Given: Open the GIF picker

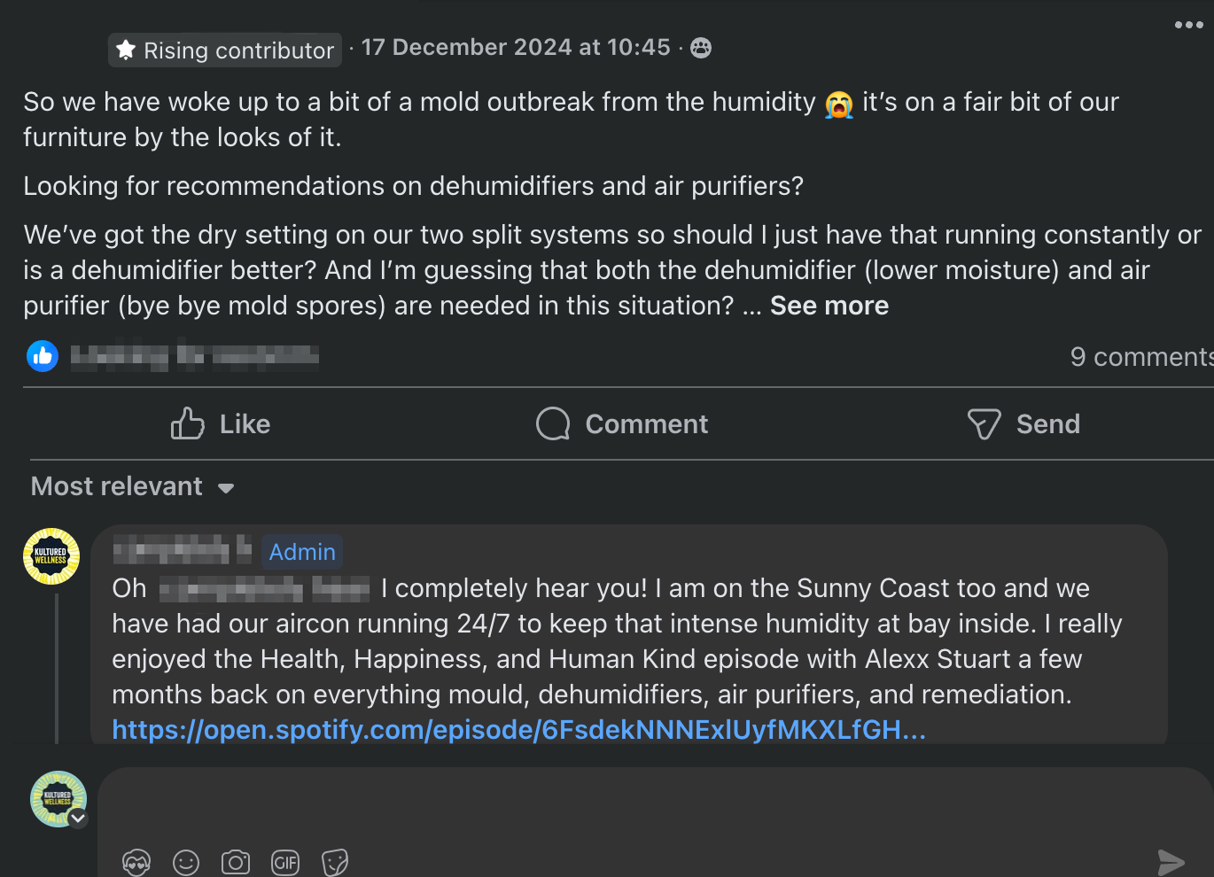Looking at the screenshot, I should pos(285,862).
